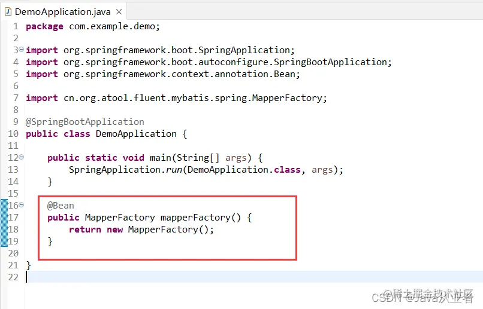The width and height of the screenshot is (483, 309).
Task: Click the MapperFactory import on line 7
Action: pos(176,98)
